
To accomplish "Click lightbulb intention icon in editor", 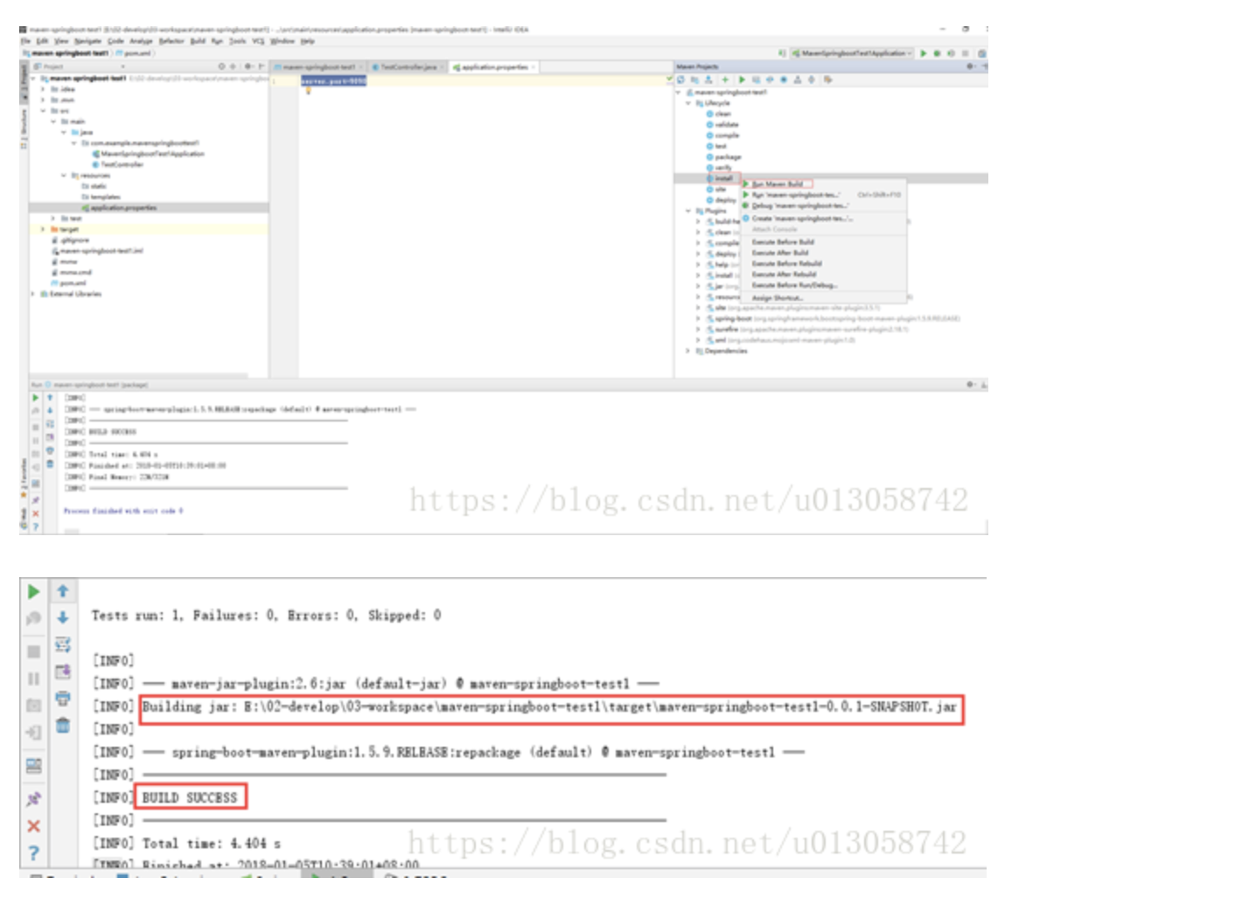I will pos(308,90).
